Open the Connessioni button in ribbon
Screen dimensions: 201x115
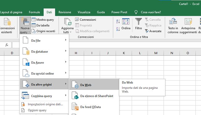coord(85,19)
